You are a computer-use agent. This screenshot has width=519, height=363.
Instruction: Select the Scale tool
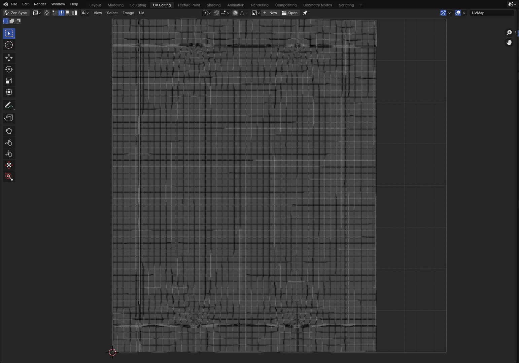[x=9, y=81]
